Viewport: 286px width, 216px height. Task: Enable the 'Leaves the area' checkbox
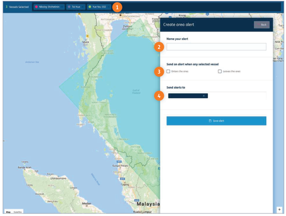point(220,71)
